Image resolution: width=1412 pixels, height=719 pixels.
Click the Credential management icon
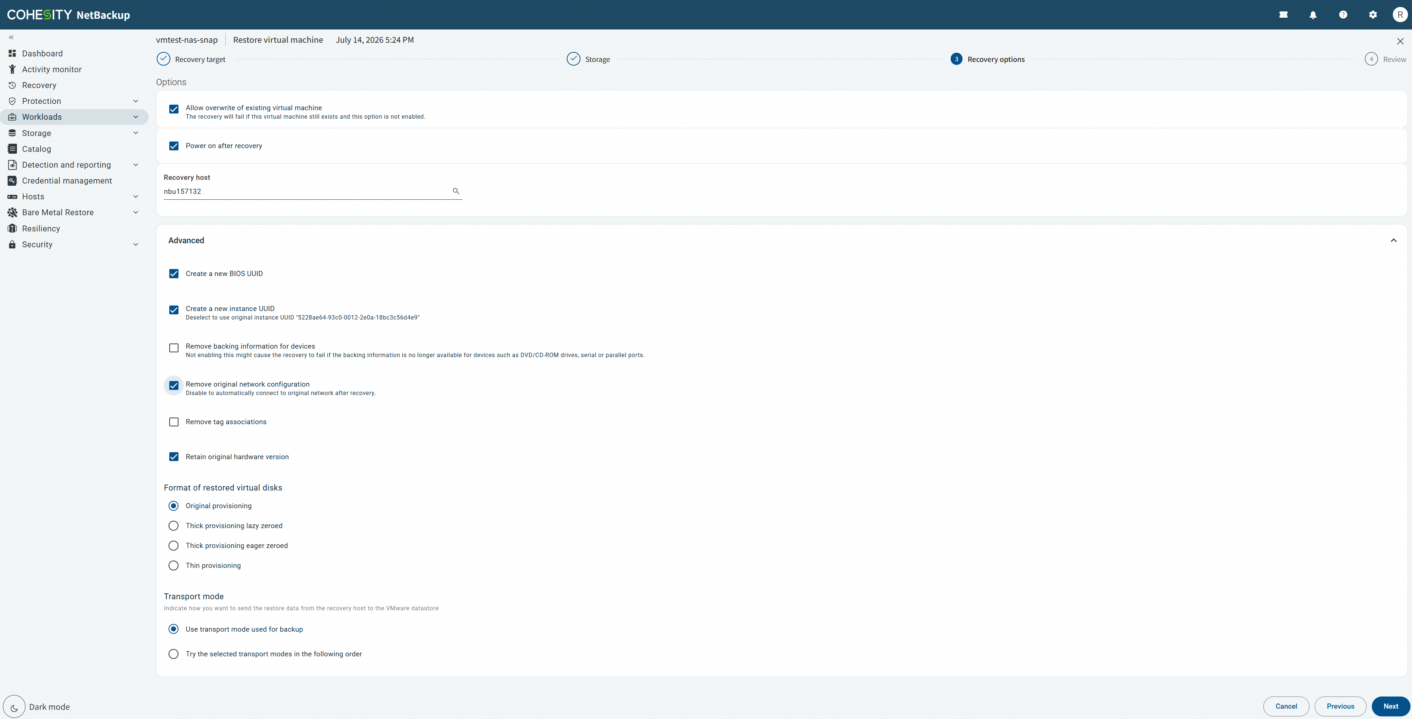click(12, 180)
